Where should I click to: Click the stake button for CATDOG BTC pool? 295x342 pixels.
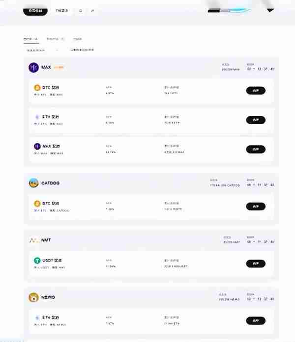tap(256, 207)
